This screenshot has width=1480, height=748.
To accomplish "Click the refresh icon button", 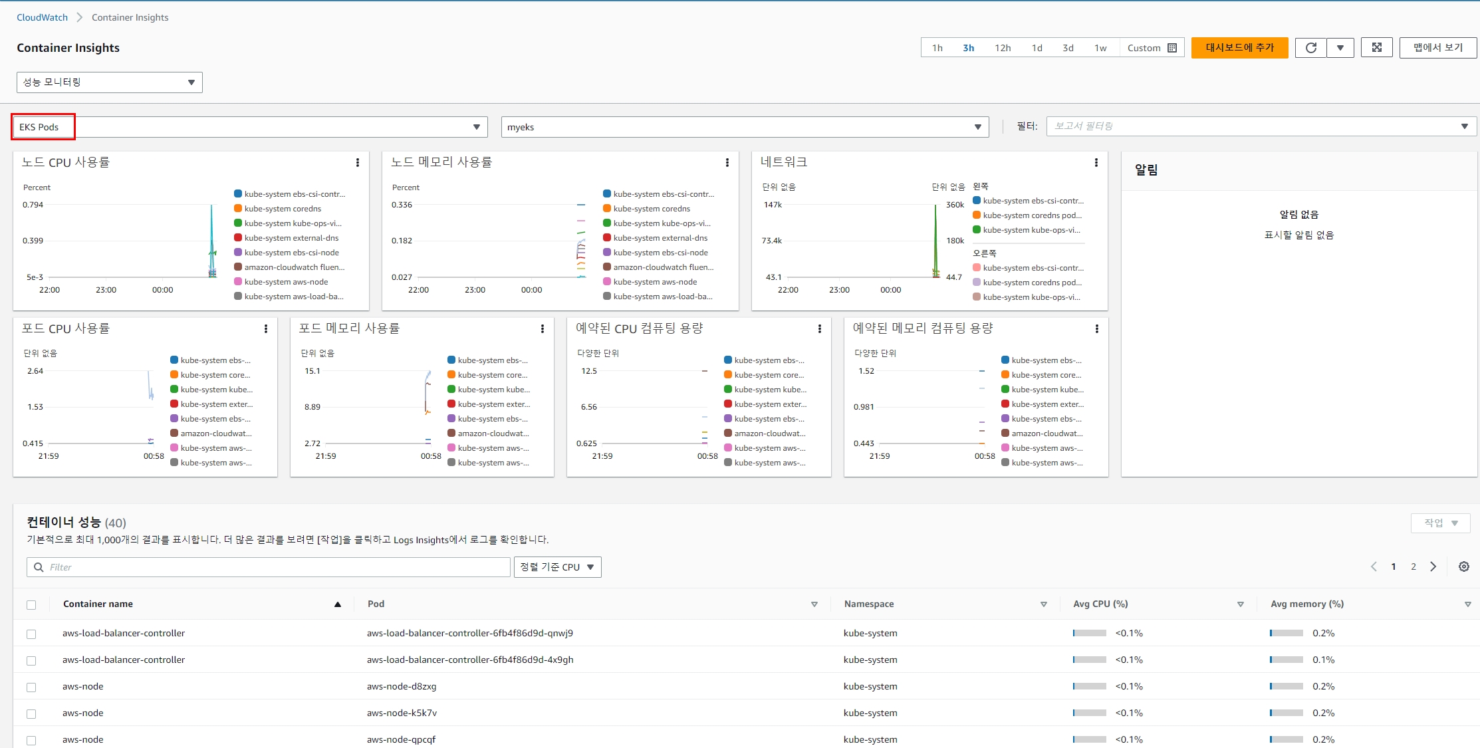I will pyautogui.click(x=1310, y=48).
